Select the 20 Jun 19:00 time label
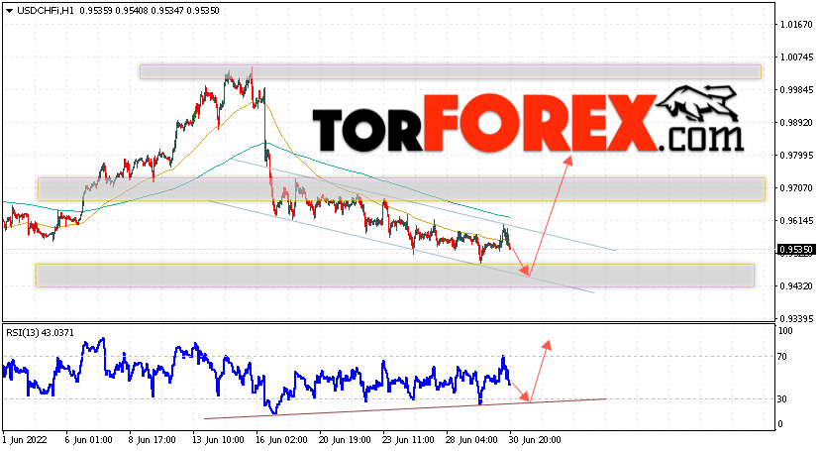 (345, 440)
